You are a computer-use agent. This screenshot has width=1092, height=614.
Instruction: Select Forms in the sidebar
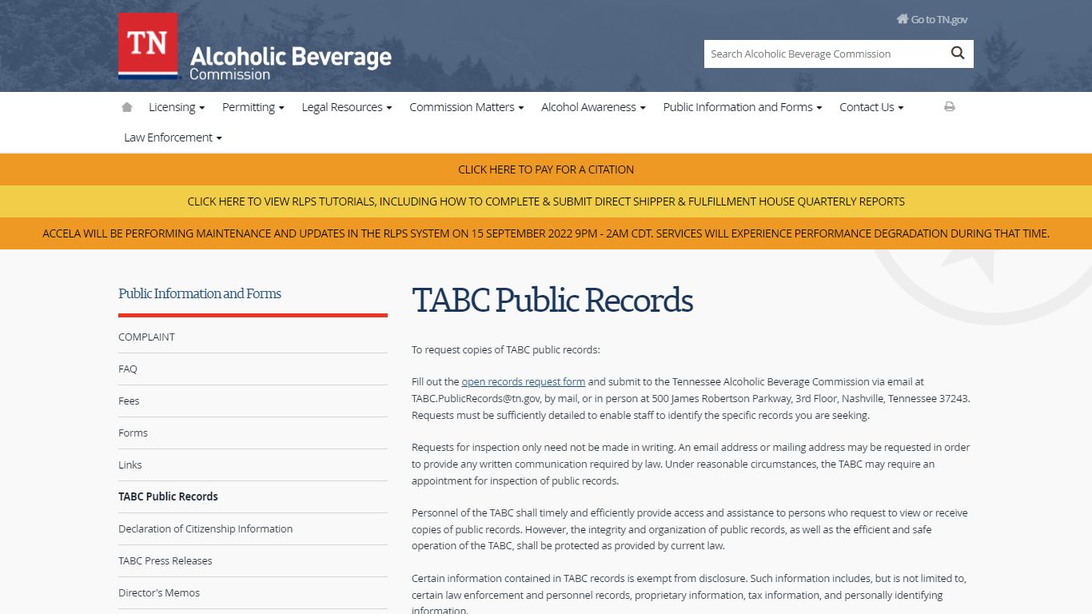253,433
